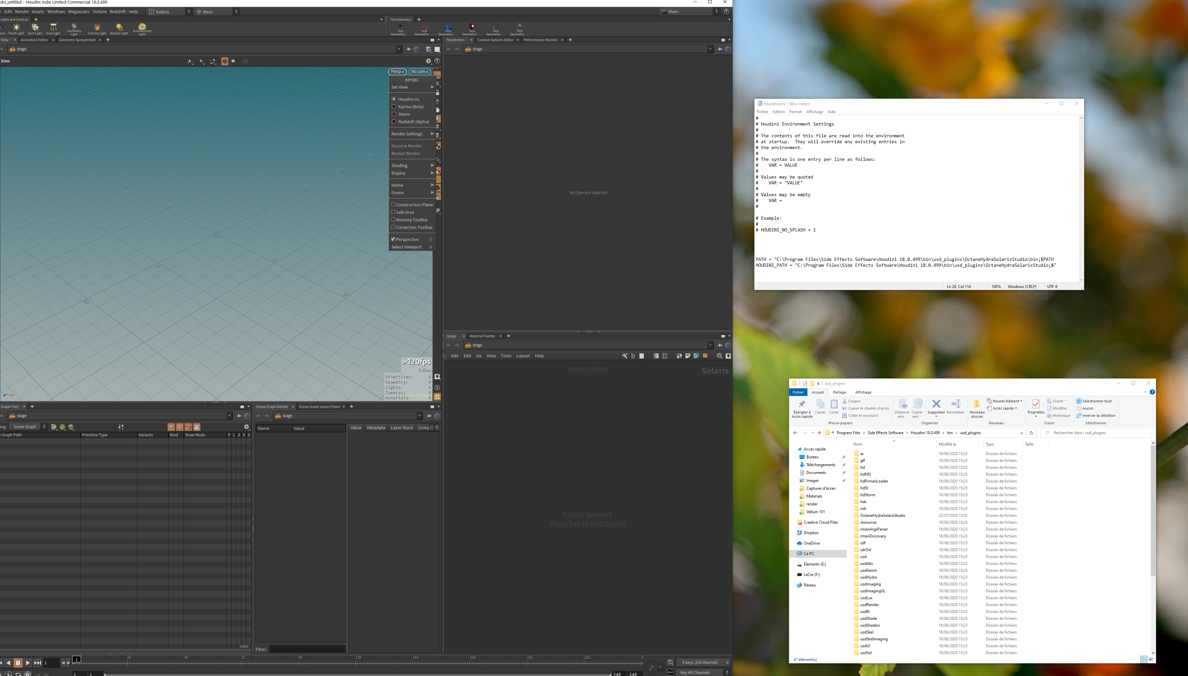Viewport: 1188px width, 676px height.
Task: Switch to the Geometry Spreadsheet tab
Action: point(77,40)
